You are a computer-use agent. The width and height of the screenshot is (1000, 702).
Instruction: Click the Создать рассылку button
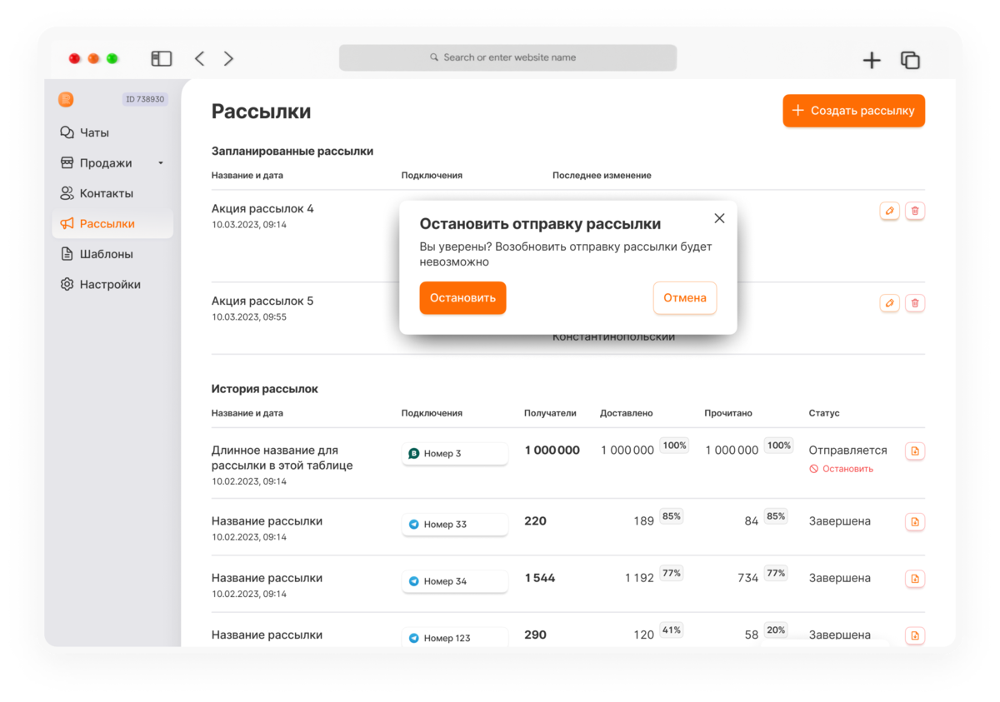pos(853,111)
